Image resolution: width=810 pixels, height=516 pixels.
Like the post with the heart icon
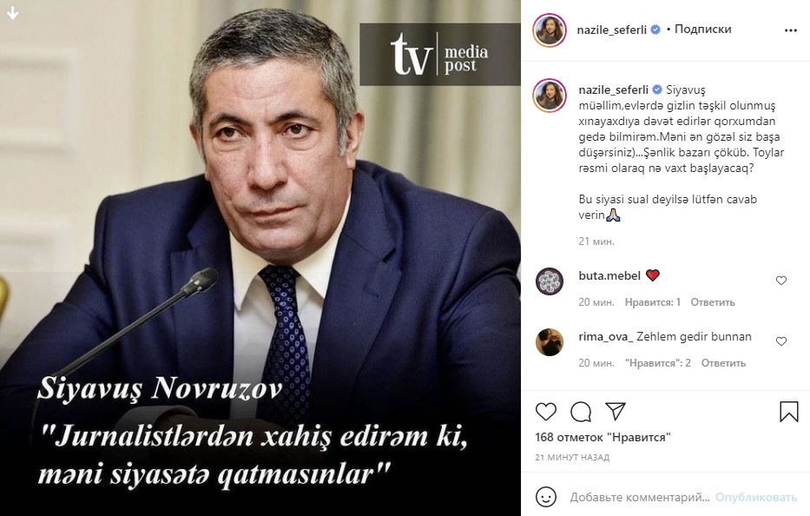click(545, 412)
